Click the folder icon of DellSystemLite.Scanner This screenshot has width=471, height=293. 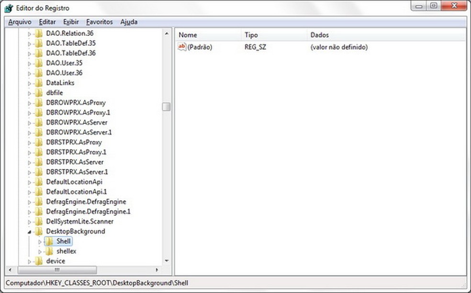coord(39,221)
